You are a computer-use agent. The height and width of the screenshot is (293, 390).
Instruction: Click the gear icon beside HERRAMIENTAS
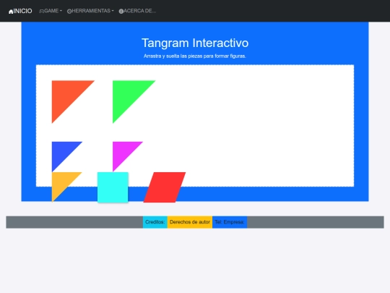click(x=69, y=11)
